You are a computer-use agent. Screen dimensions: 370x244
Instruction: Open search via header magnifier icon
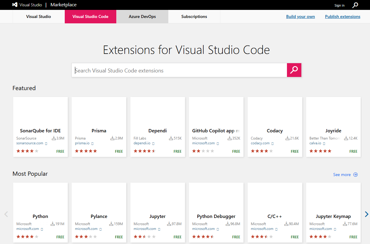coord(355,5)
